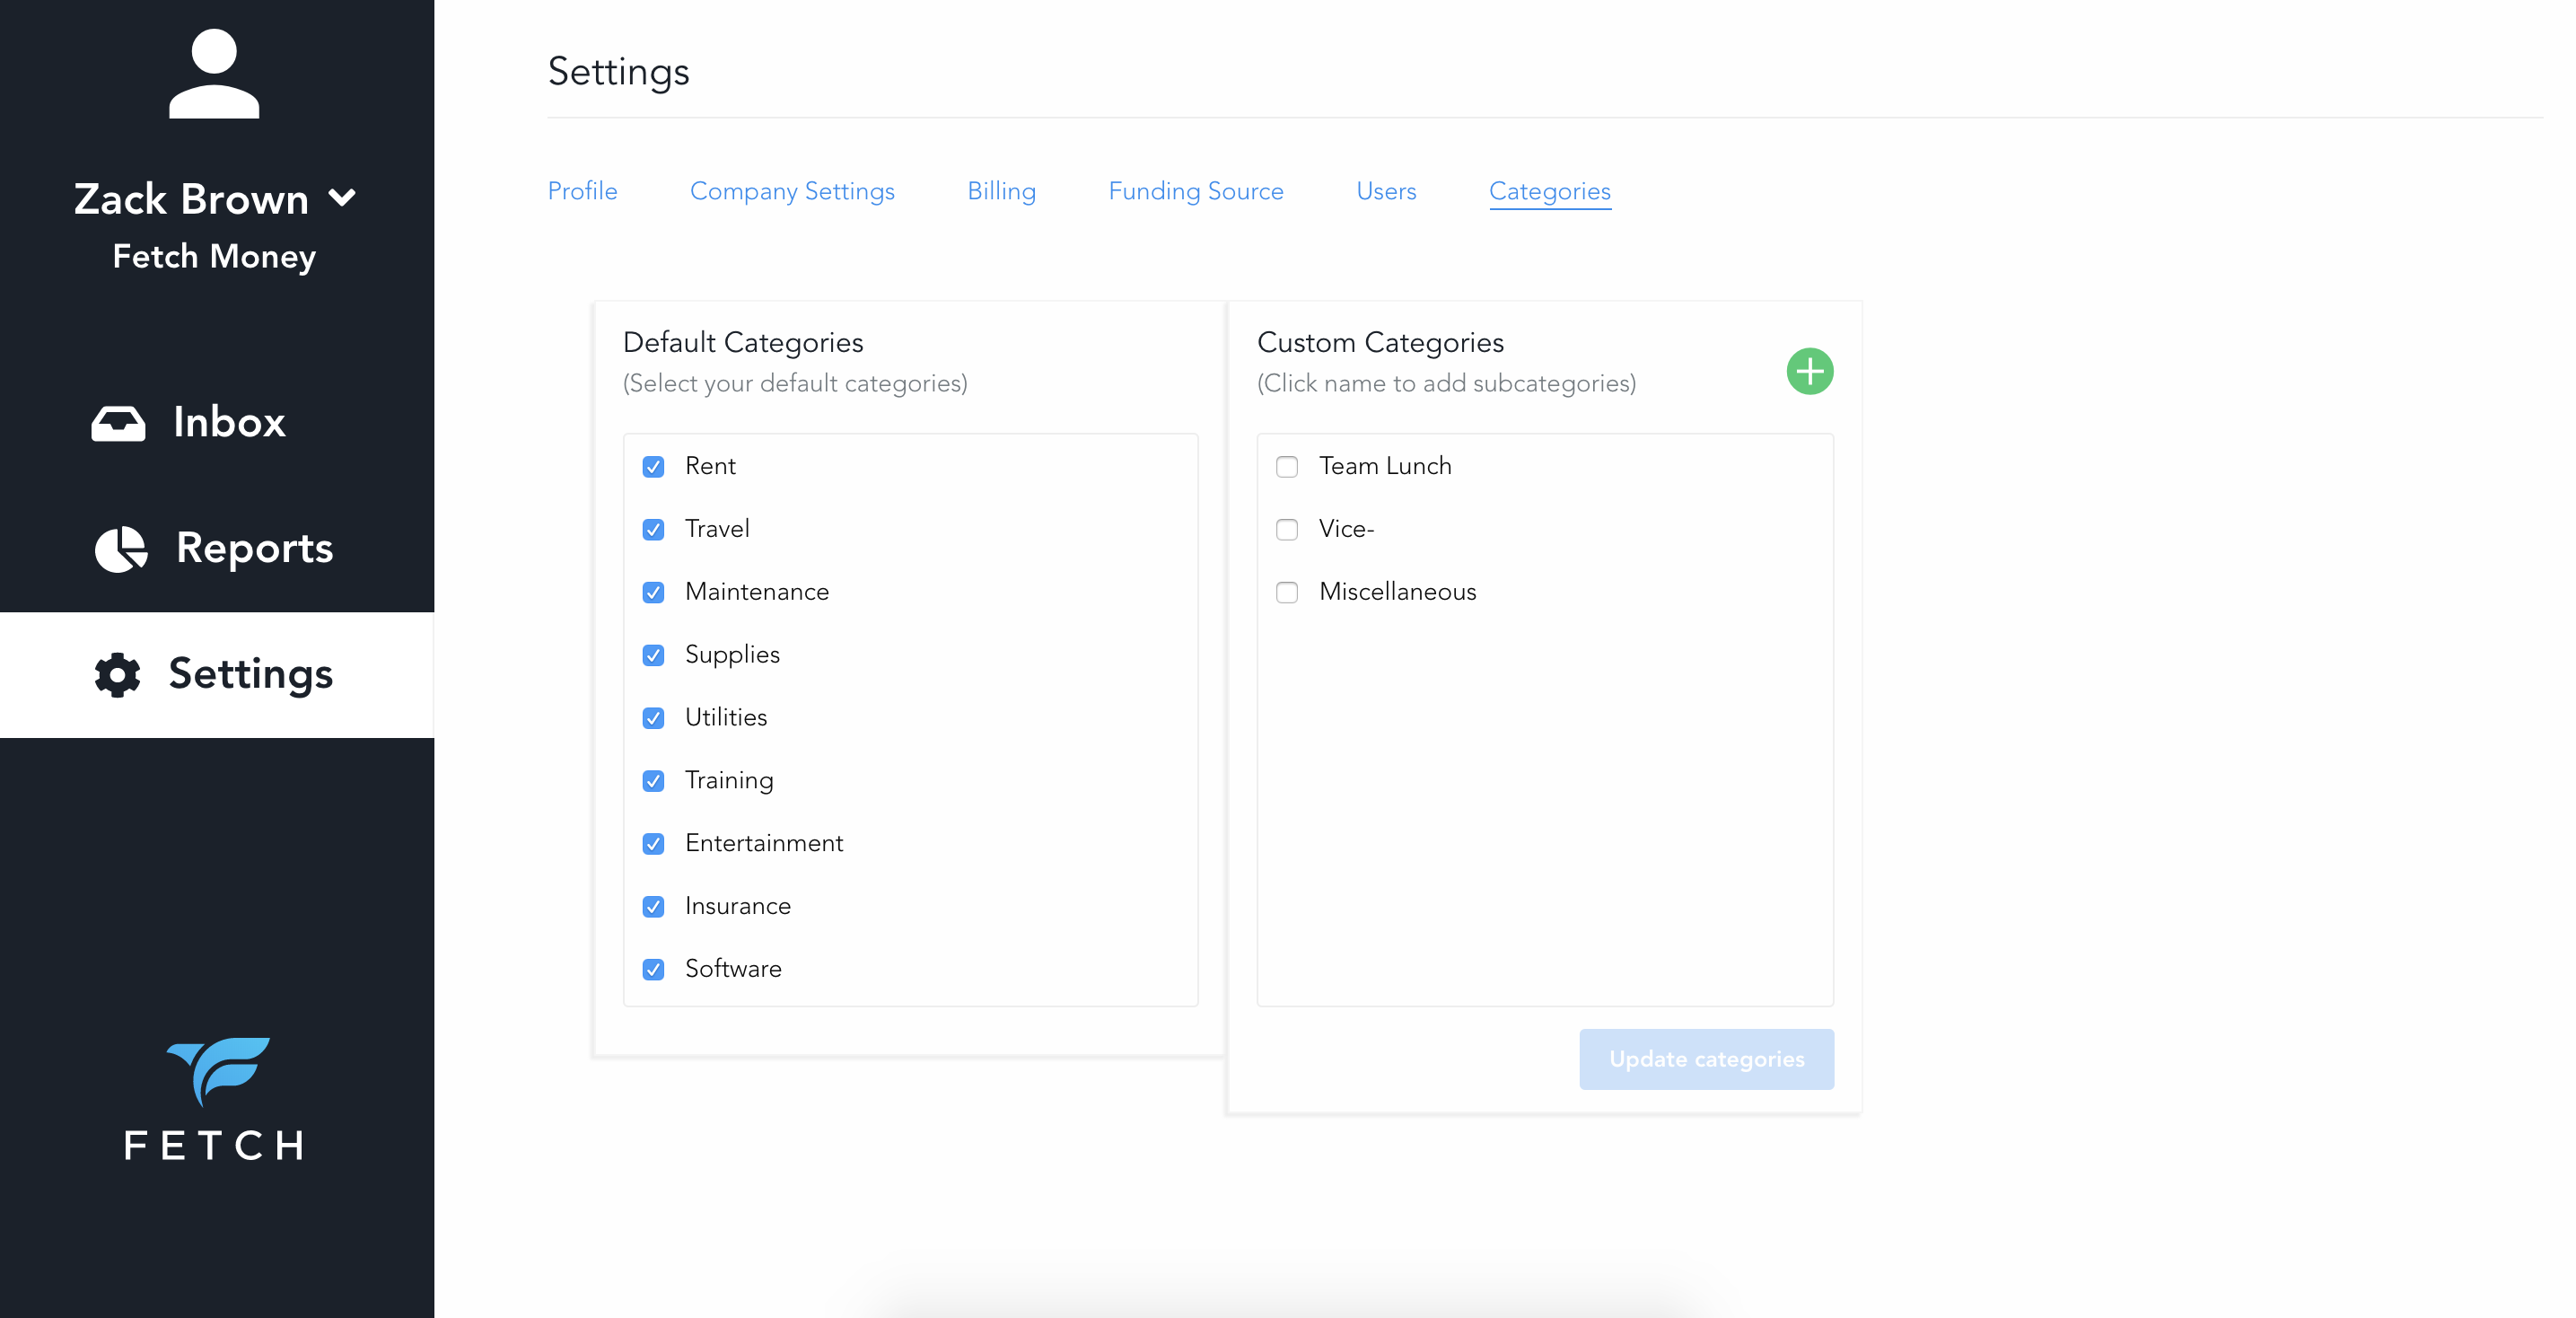Open the Company Settings tab
Image resolution: width=2576 pixels, height=1318 pixels.
[x=792, y=191]
